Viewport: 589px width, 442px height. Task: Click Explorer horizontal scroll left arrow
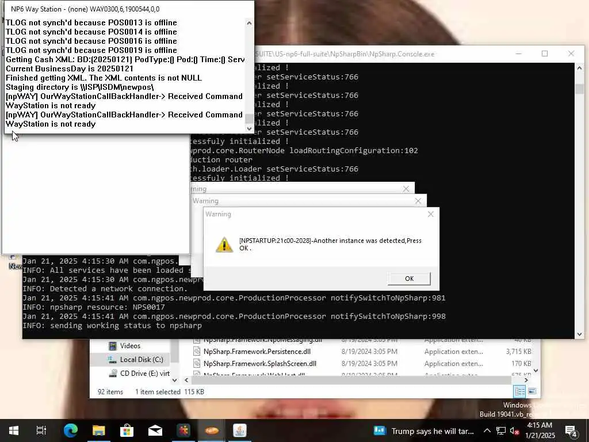tap(186, 380)
